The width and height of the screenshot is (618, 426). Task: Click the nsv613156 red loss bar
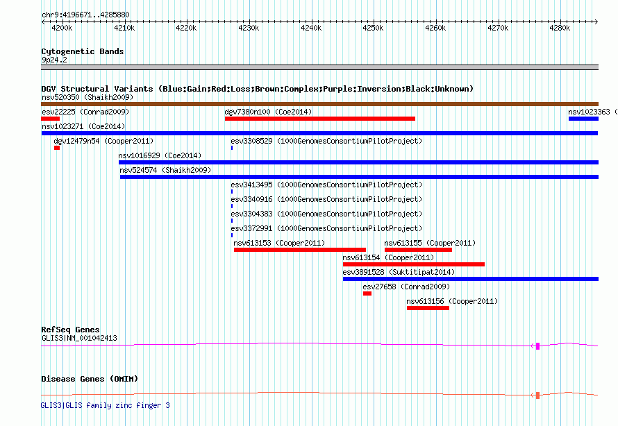(x=428, y=308)
